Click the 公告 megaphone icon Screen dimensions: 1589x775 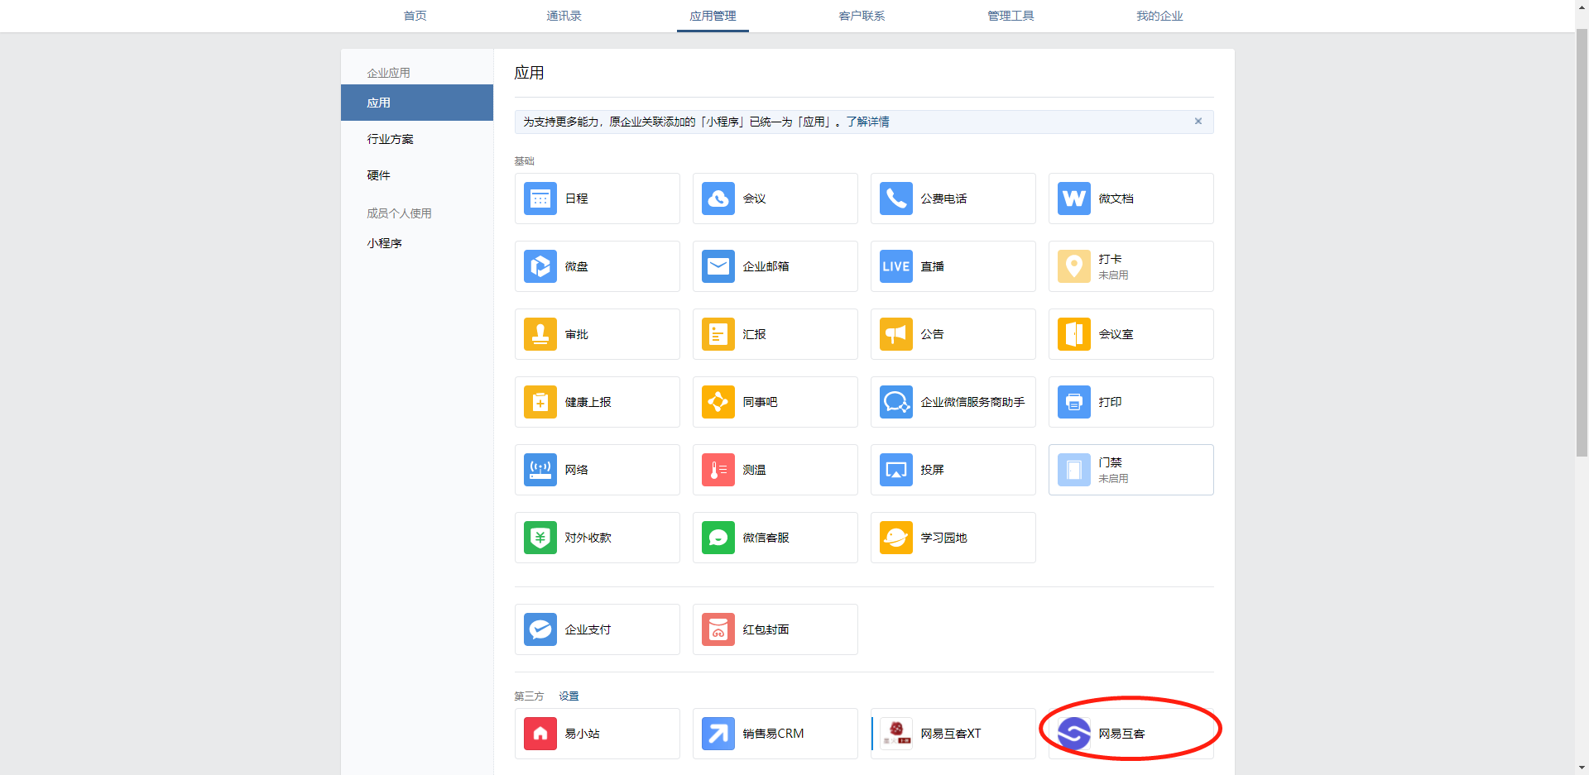(895, 334)
